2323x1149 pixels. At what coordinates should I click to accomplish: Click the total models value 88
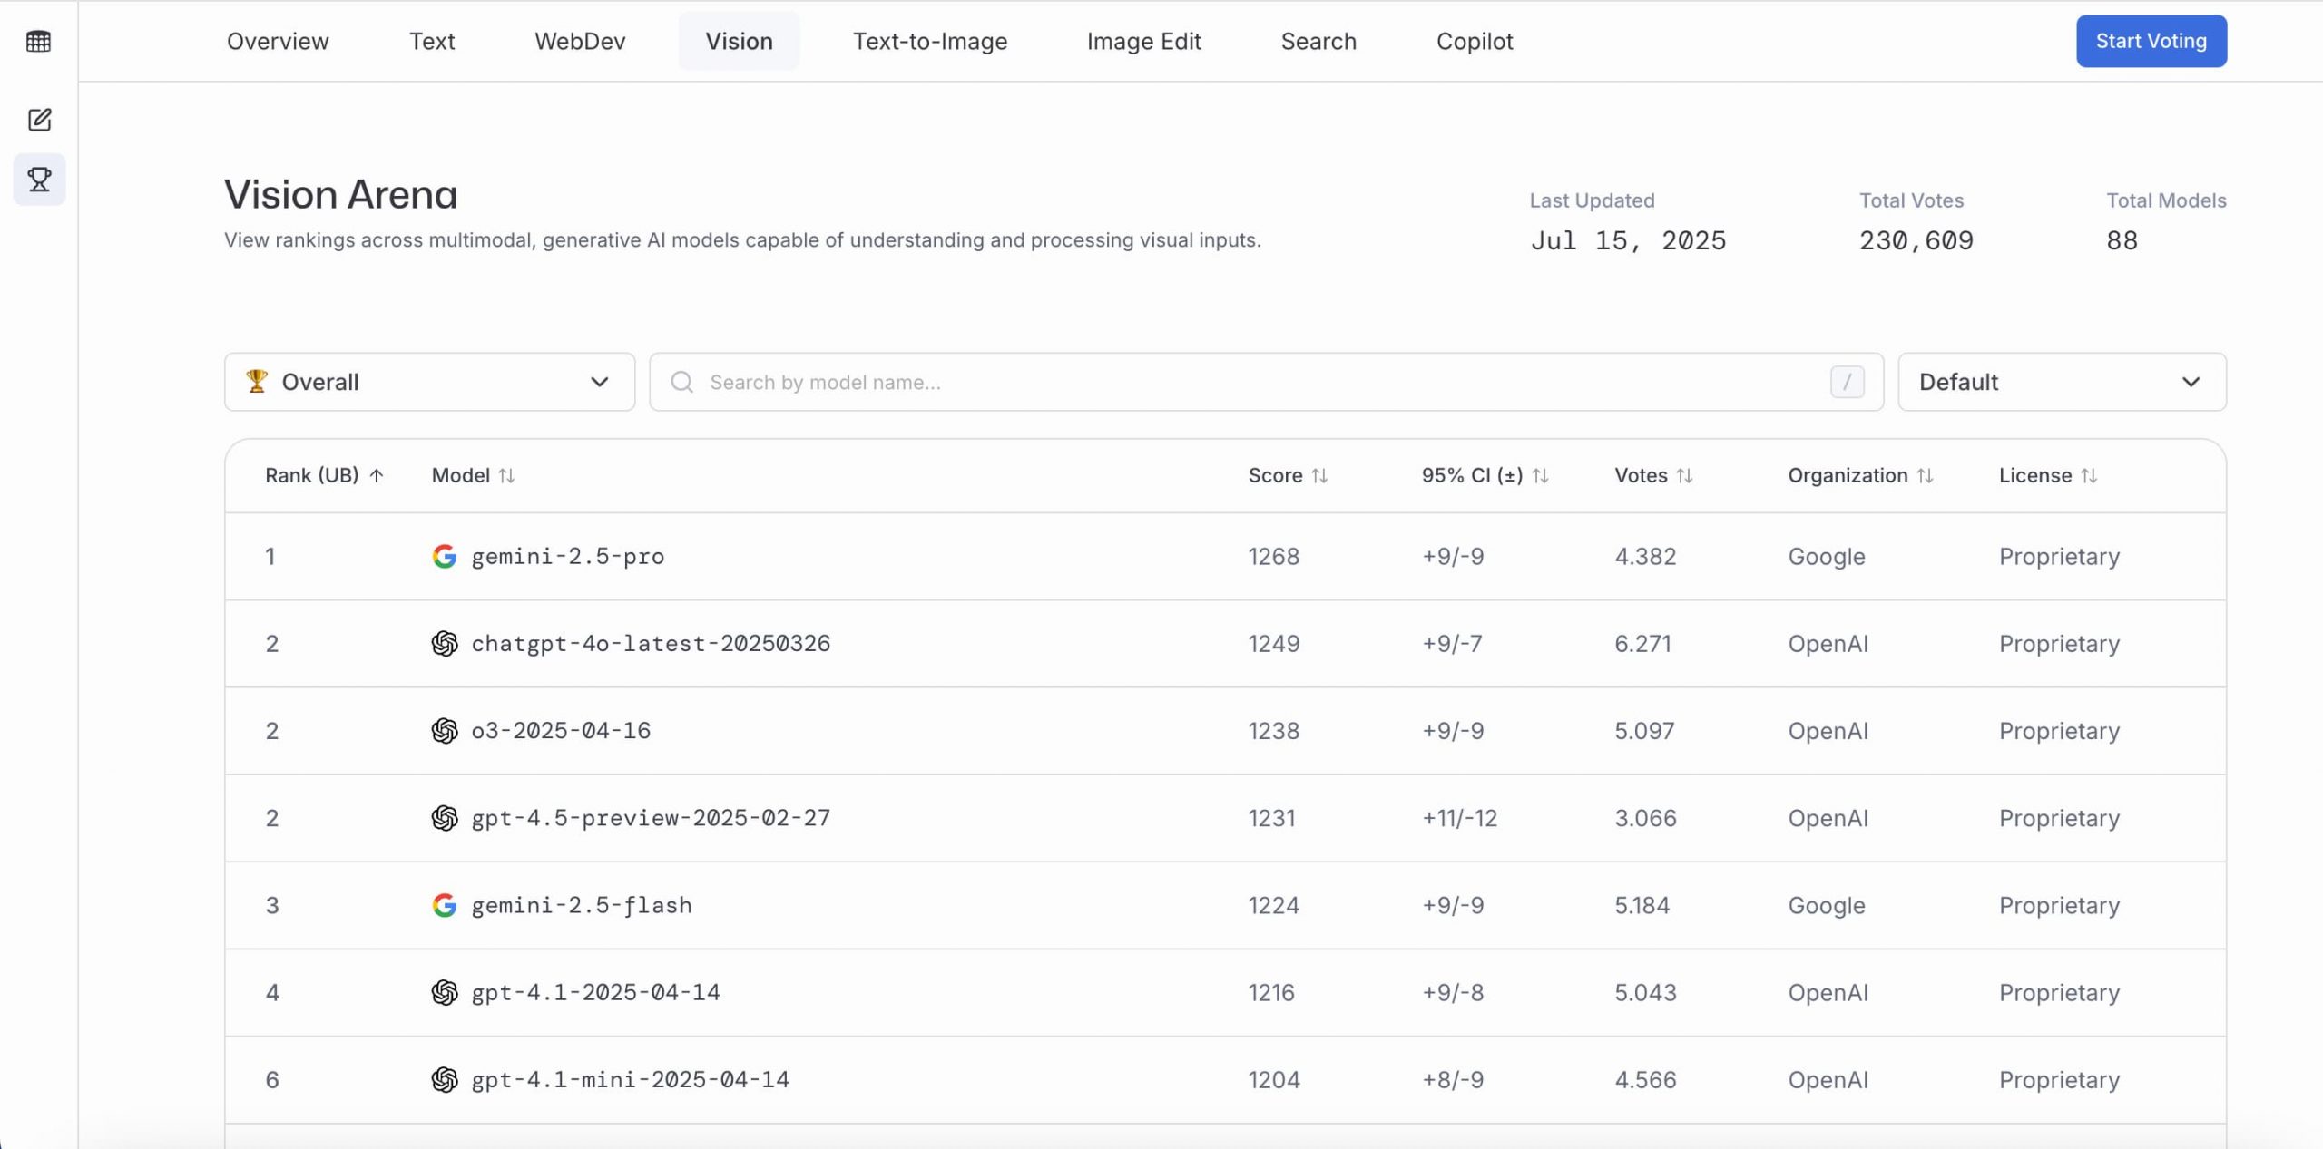pos(2122,240)
